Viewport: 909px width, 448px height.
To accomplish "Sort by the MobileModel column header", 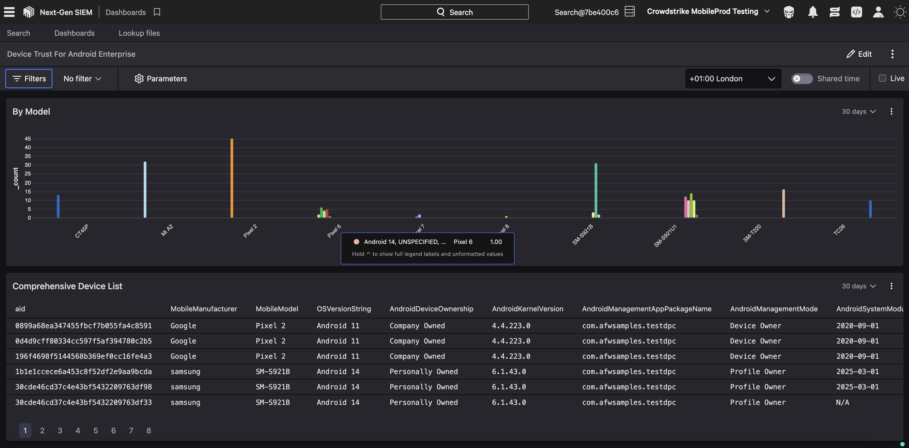I will click(277, 309).
